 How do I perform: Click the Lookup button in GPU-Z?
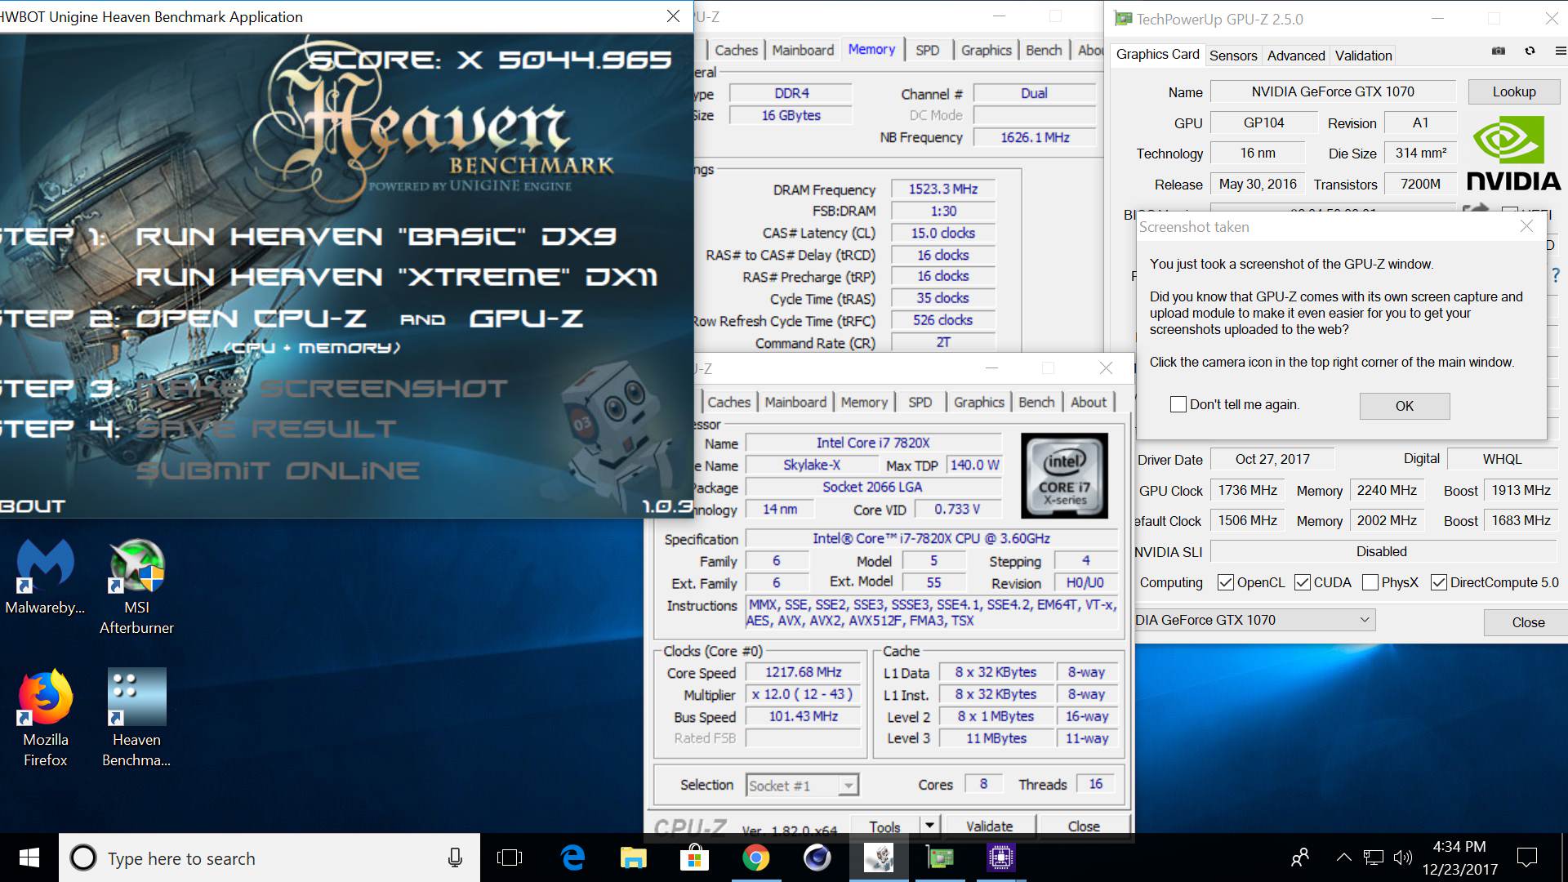coord(1514,91)
